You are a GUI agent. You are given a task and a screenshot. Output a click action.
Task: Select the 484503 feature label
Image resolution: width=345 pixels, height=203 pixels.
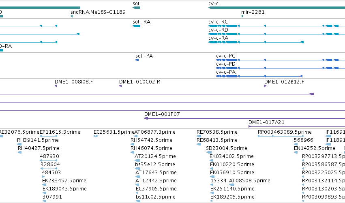(51, 173)
